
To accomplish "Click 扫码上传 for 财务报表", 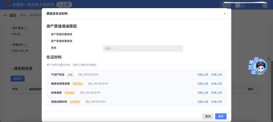I will coord(203,93).
